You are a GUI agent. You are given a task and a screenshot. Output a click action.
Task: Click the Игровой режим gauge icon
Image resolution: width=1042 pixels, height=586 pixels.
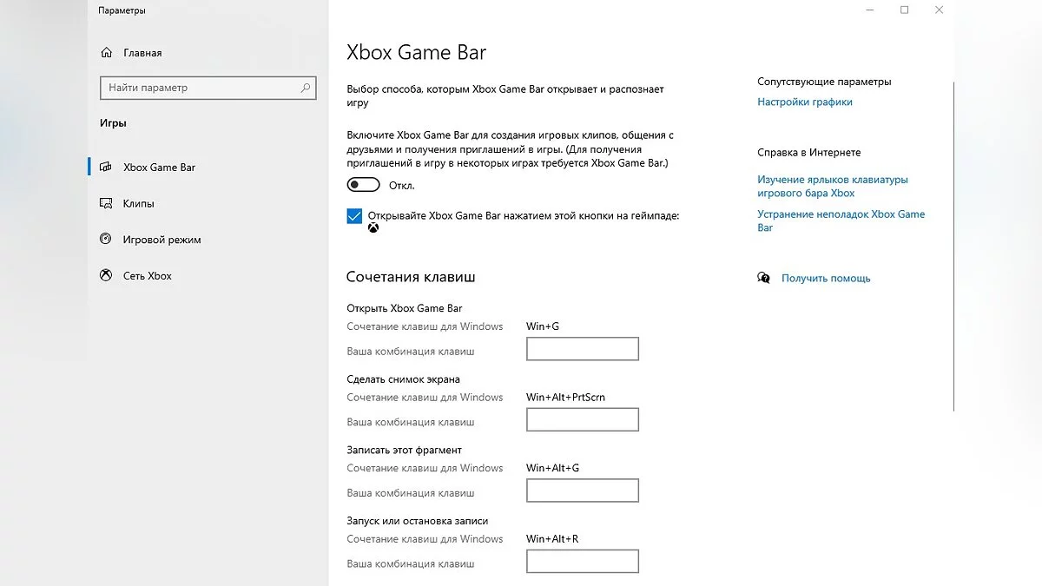[106, 240]
